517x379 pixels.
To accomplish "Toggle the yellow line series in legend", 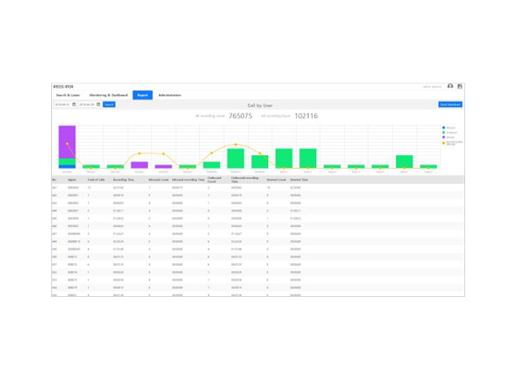I will pyautogui.click(x=443, y=141).
